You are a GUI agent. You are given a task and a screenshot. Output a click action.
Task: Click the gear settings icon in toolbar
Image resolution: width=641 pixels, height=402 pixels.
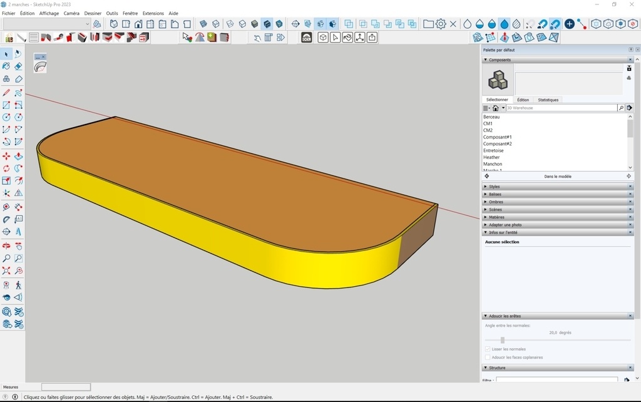(x=441, y=24)
